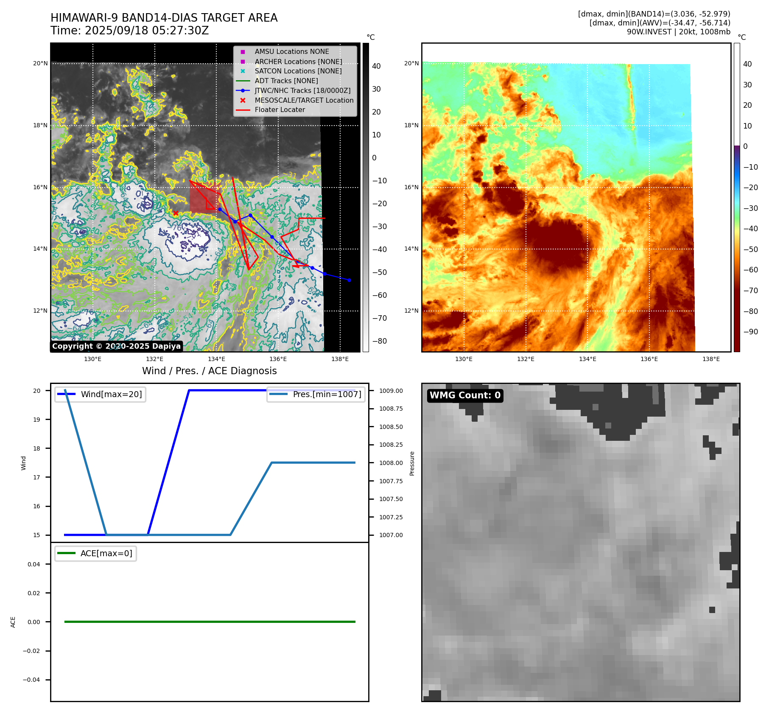Image resolution: width=769 pixels, height=717 pixels.
Task: Click the green line sample beside ADT Tracks
Action: click(243, 81)
